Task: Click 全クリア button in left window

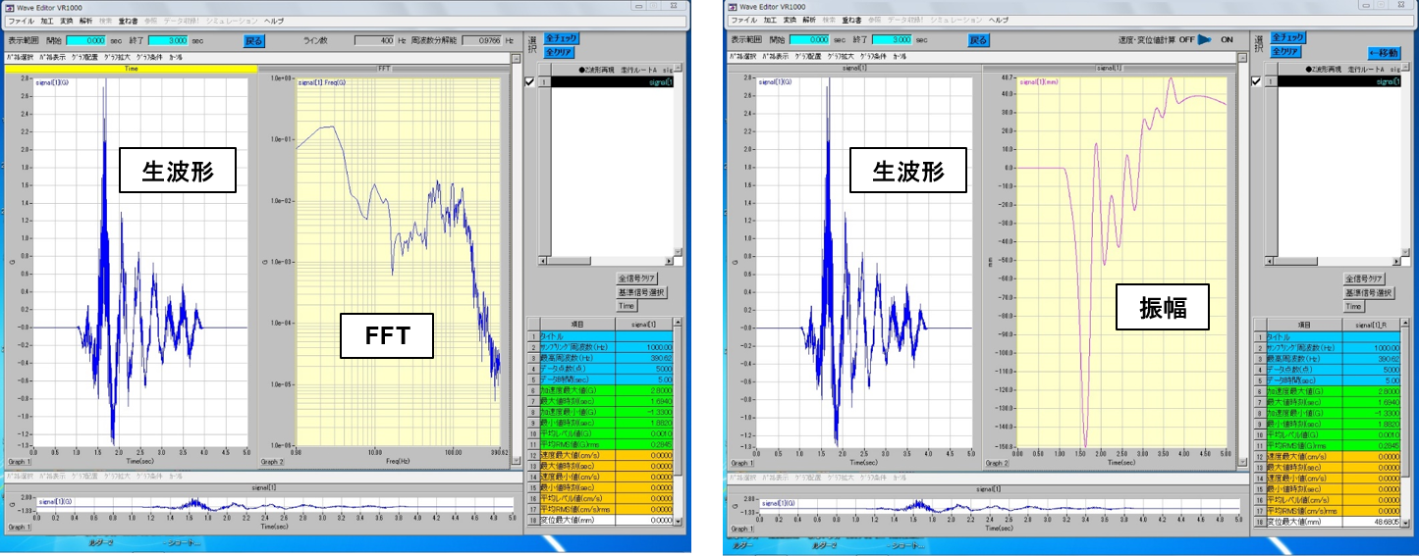Action: [560, 51]
